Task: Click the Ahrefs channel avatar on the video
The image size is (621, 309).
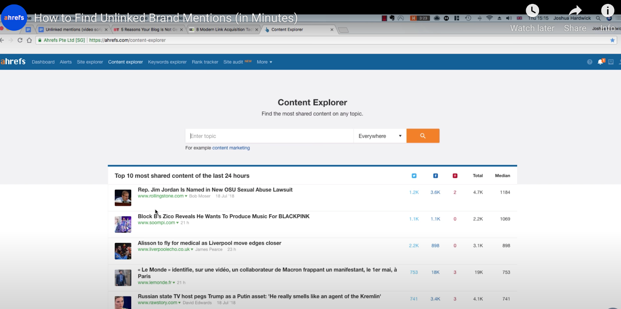Action: [14, 17]
